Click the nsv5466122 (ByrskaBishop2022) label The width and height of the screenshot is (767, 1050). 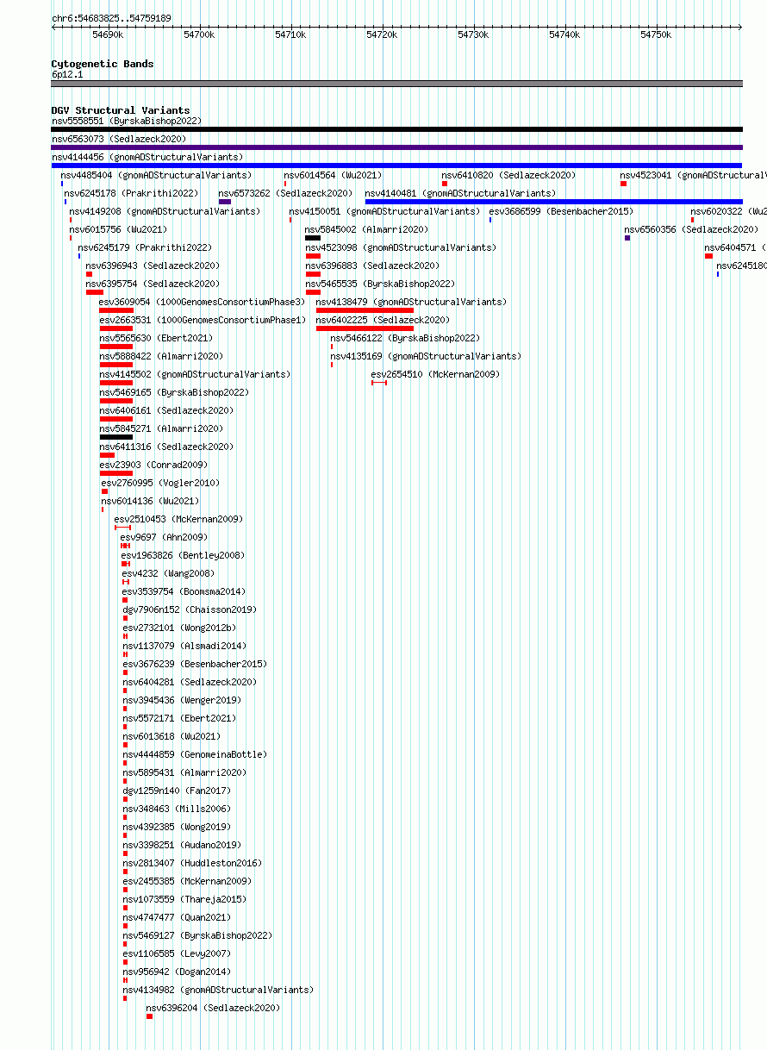[x=405, y=338]
